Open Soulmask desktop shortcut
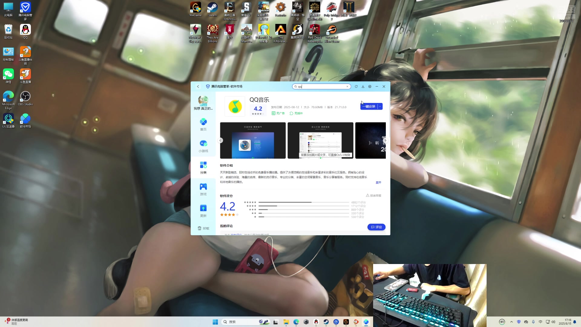Viewport: 581px width, 327px height. click(x=315, y=11)
